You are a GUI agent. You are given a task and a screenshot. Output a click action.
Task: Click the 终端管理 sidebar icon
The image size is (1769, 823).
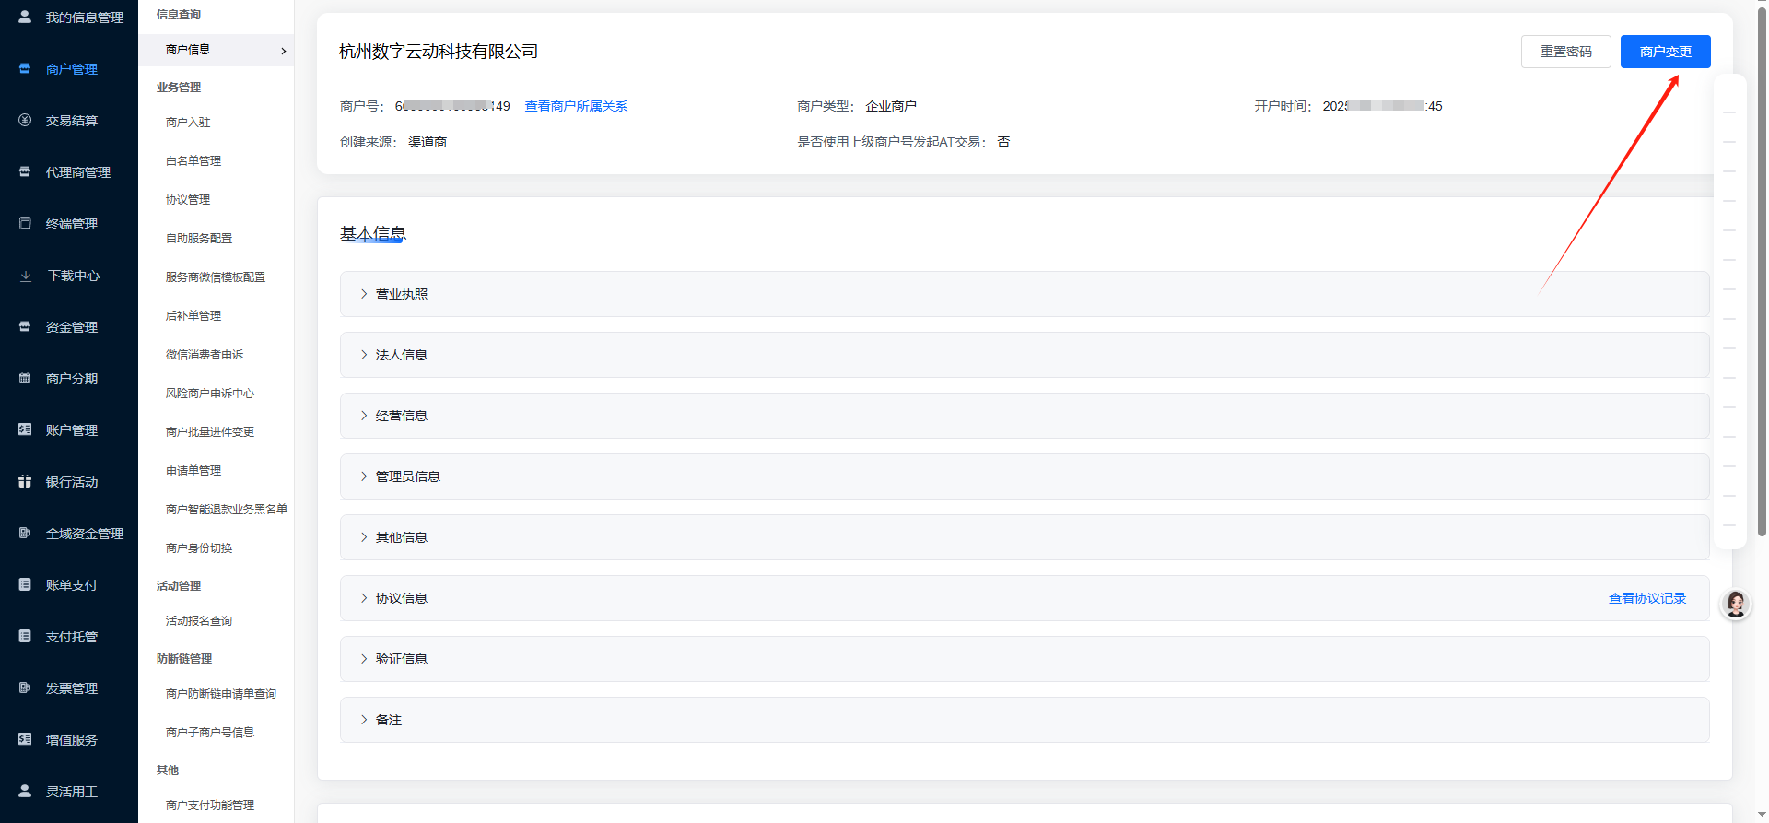point(25,224)
